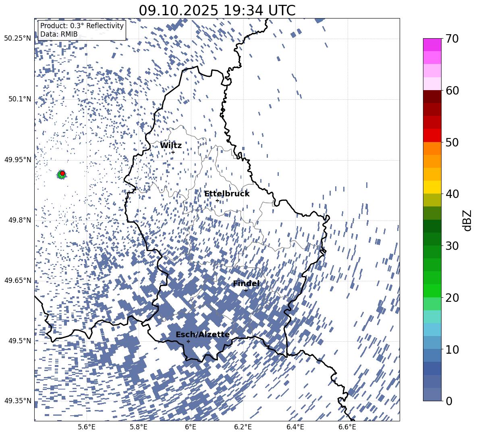Click the 6.6°E longitude label
Image resolution: width=477 pixels, height=435 pixels.
[347, 427]
